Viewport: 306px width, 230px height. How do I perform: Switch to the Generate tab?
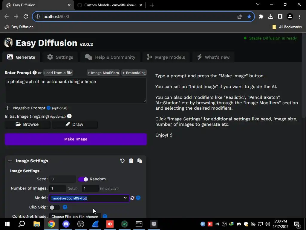tap(21, 57)
